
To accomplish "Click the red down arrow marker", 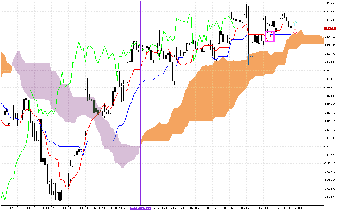I will 295,32.
